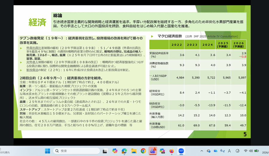
Task: Open the volume speaker icon
Action: click(x=251, y=151)
